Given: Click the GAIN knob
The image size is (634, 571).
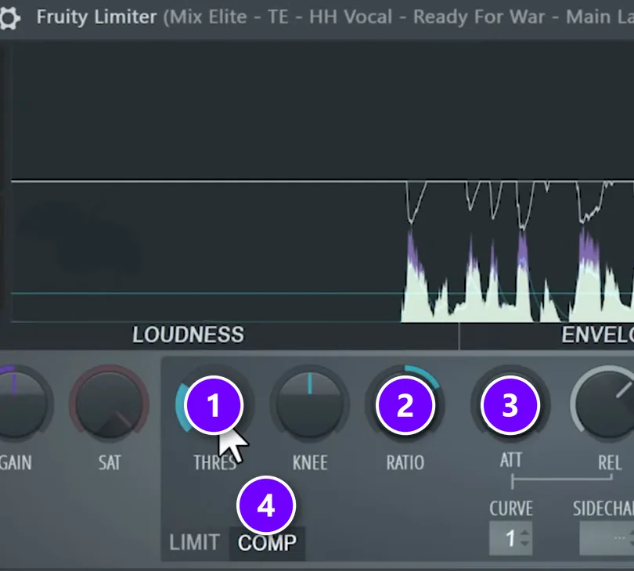Looking at the screenshot, I should [16, 404].
